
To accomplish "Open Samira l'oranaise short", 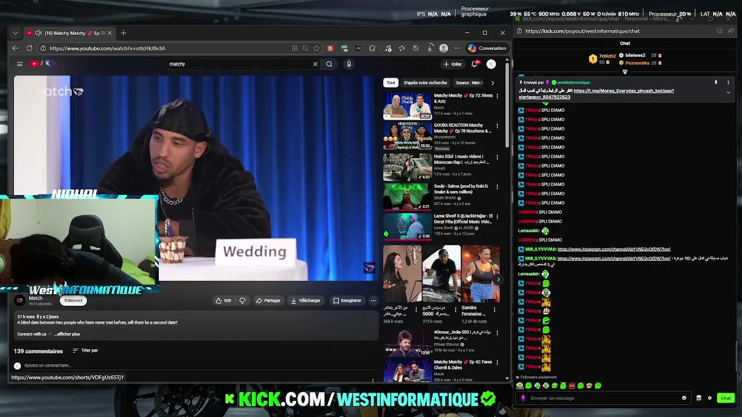I will pyautogui.click(x=481, y=274).
